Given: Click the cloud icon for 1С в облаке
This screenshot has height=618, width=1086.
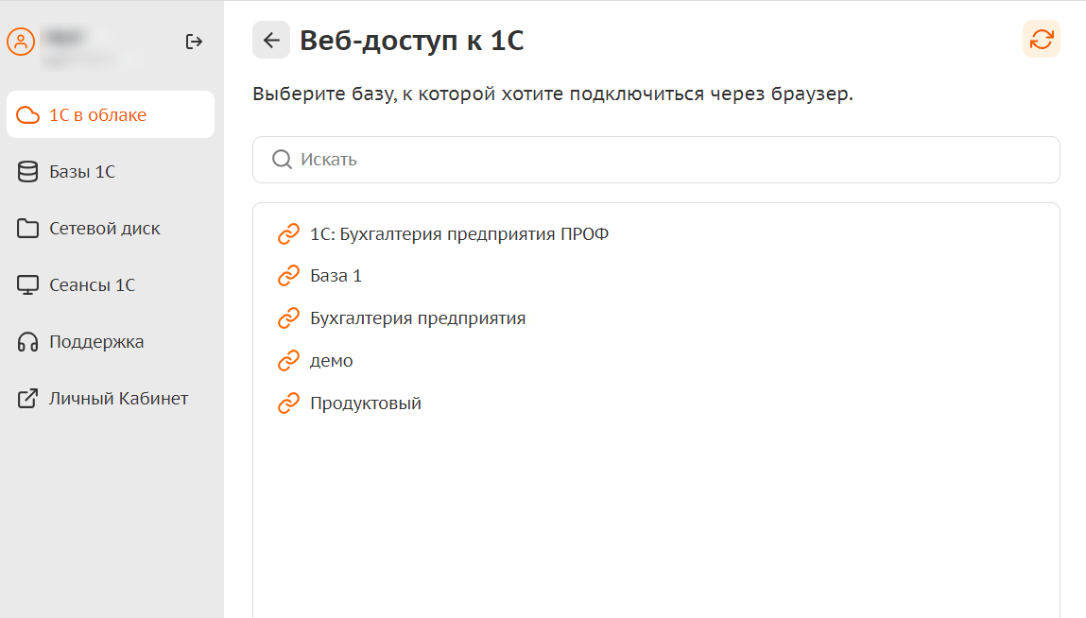Looking at the screenshot, I should [28, 115].
